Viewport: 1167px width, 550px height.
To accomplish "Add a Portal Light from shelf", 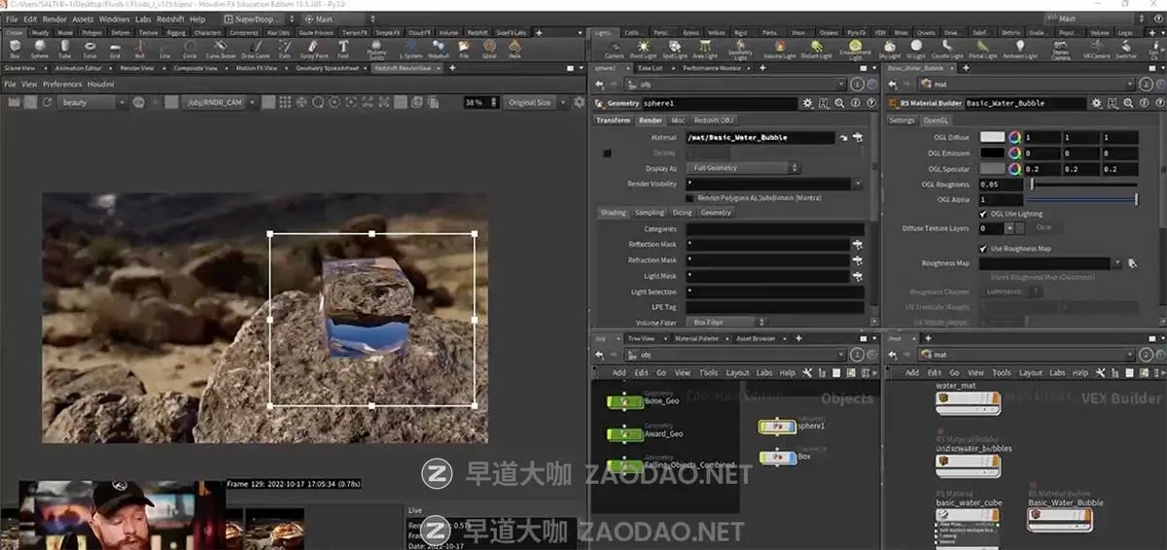I will 983,49.
